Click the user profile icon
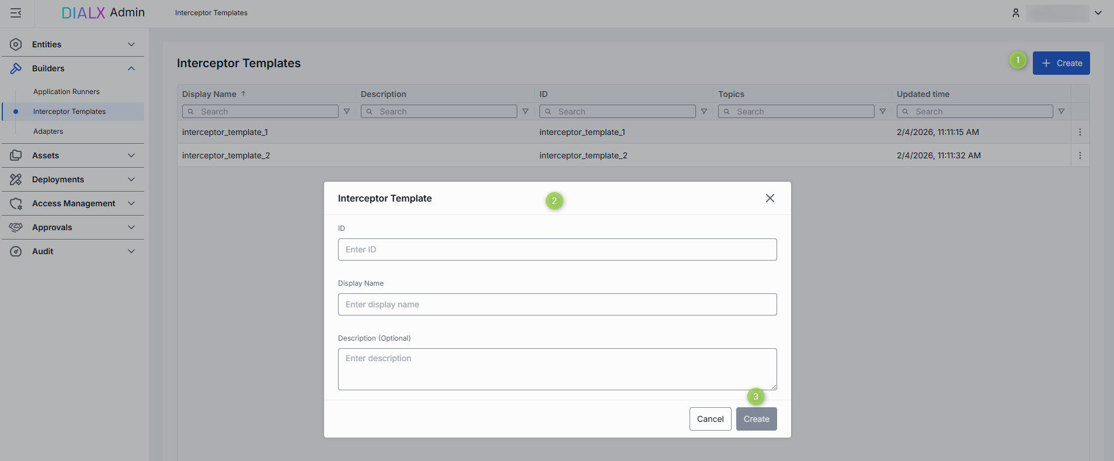1114x461 pixels. pyautogui.click(x=1015, y=13)
